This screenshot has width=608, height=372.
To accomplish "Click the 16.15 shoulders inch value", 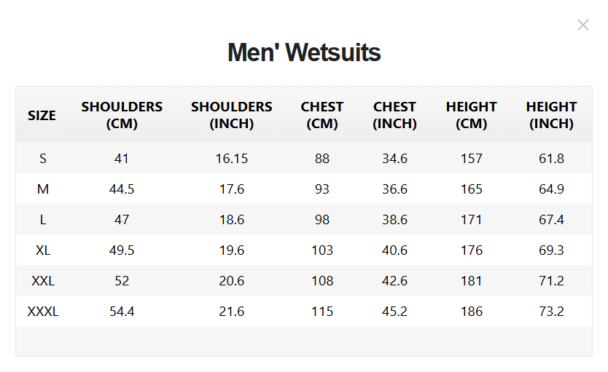I will [x=231, y=159].
